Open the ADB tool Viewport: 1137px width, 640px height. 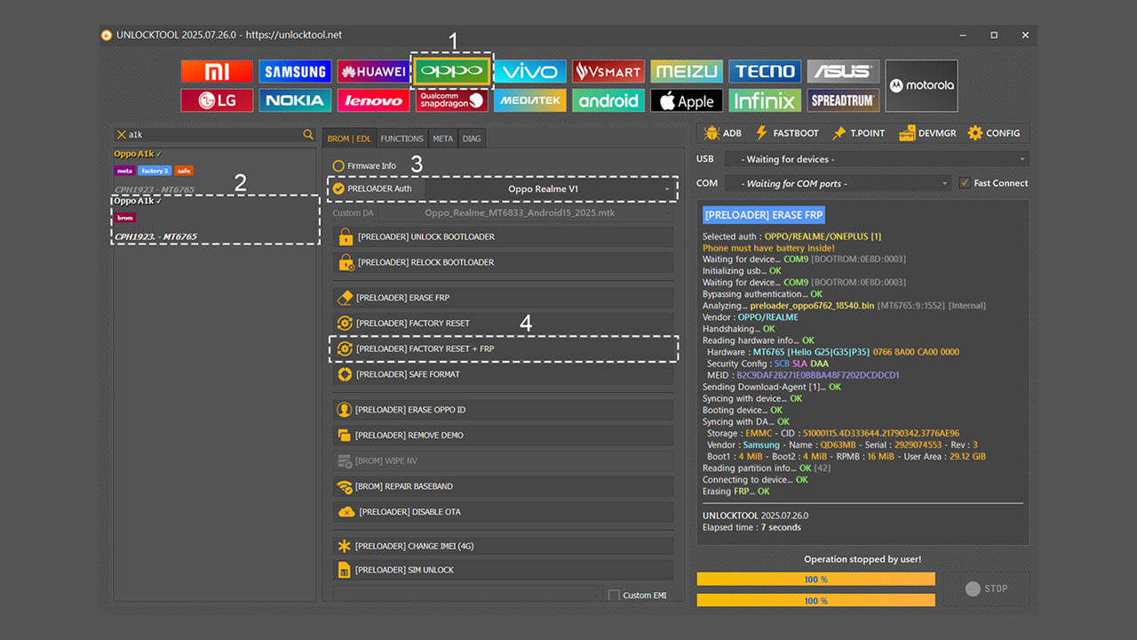(722, 133)
